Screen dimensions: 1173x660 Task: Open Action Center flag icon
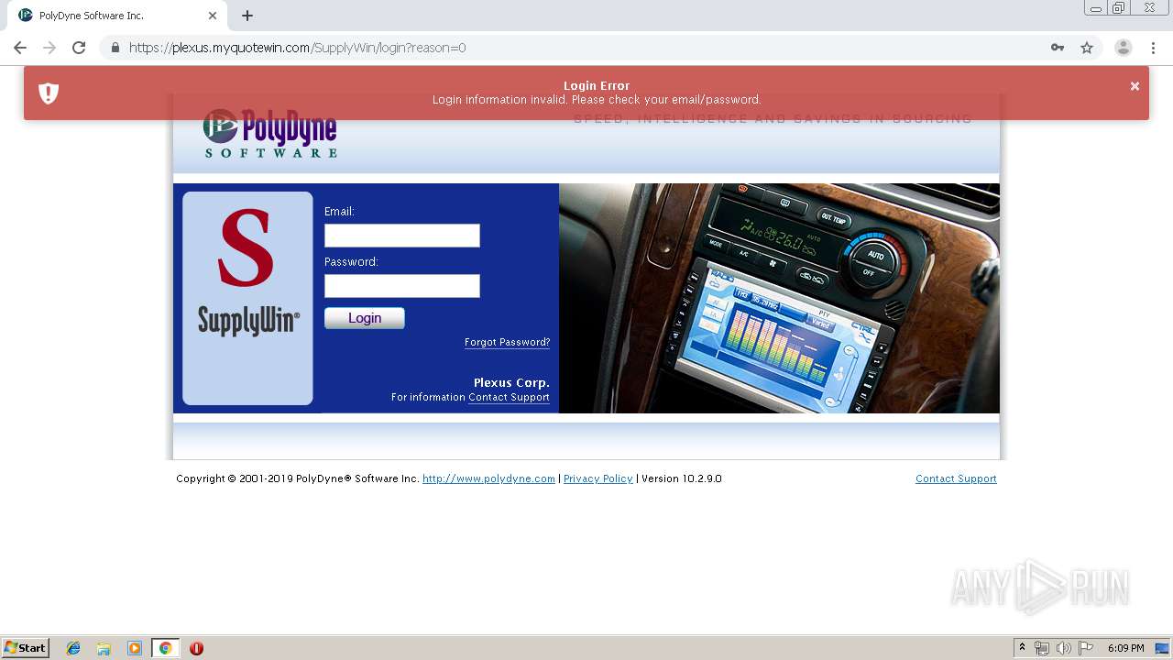pyautogui.click(x=1086, y=648)
